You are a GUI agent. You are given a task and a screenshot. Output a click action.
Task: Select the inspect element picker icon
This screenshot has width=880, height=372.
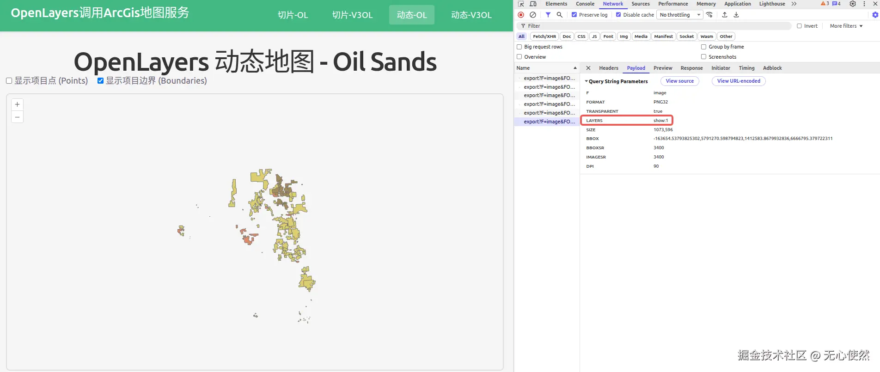(521, 4)
